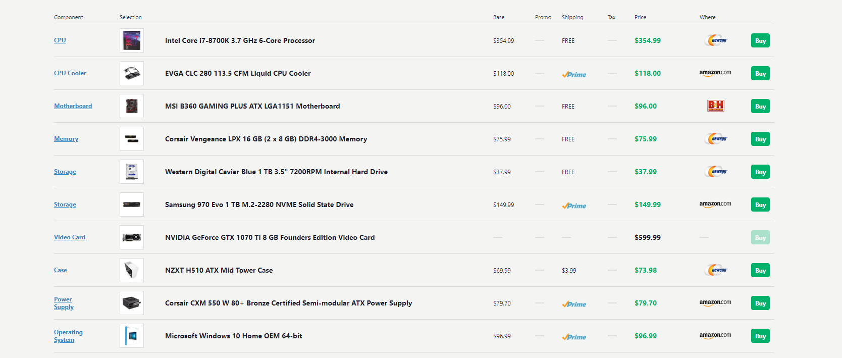Click the GTX 1070 Ti video card thumbnail
The width and height of the screenshot is (842, 358).
point(132,237)
